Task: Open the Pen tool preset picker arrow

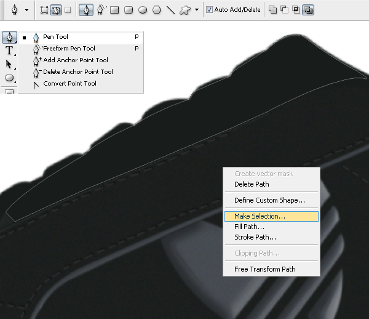Action: (27, 10)
